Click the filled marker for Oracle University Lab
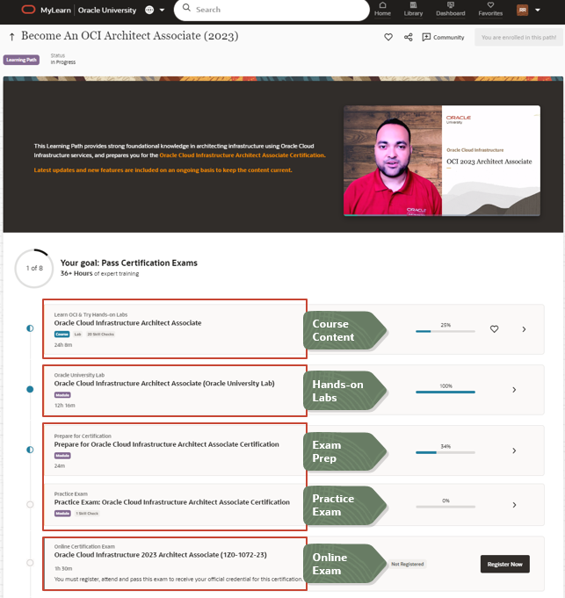This screenshot has width=565, height=598. tap(30, 389)
